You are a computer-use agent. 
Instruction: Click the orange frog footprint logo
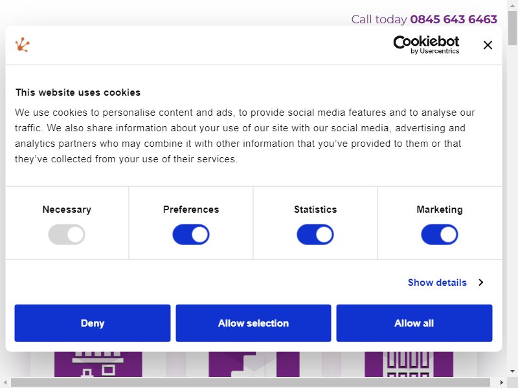tap(22, 45)
